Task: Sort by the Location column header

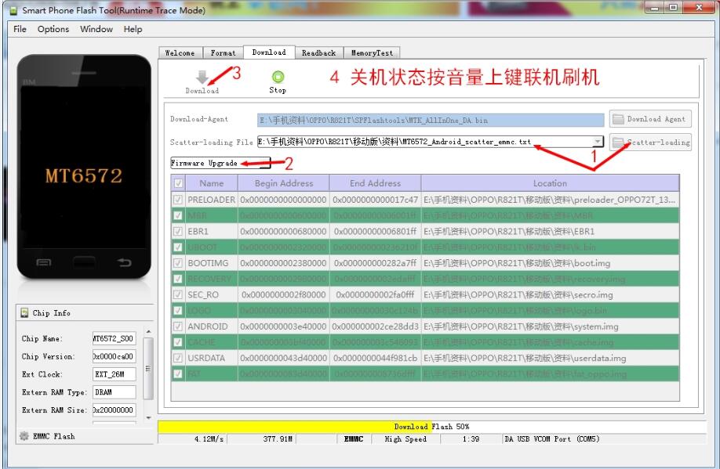Action: (550, 183)
